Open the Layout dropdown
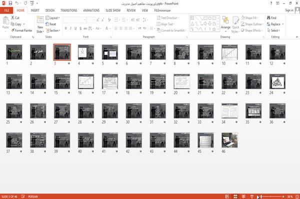 (x=52, y=18)
